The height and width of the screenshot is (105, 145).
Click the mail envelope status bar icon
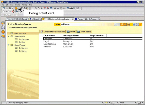[139, 103]
